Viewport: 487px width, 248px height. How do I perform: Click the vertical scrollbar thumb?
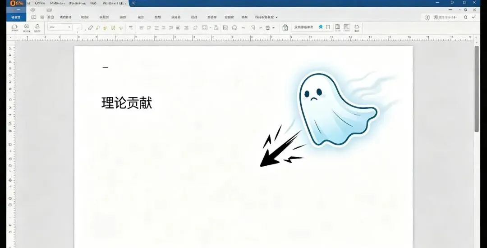point(477,89)
